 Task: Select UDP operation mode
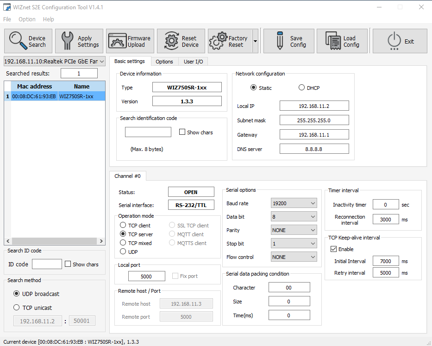[x=123, y=252]
